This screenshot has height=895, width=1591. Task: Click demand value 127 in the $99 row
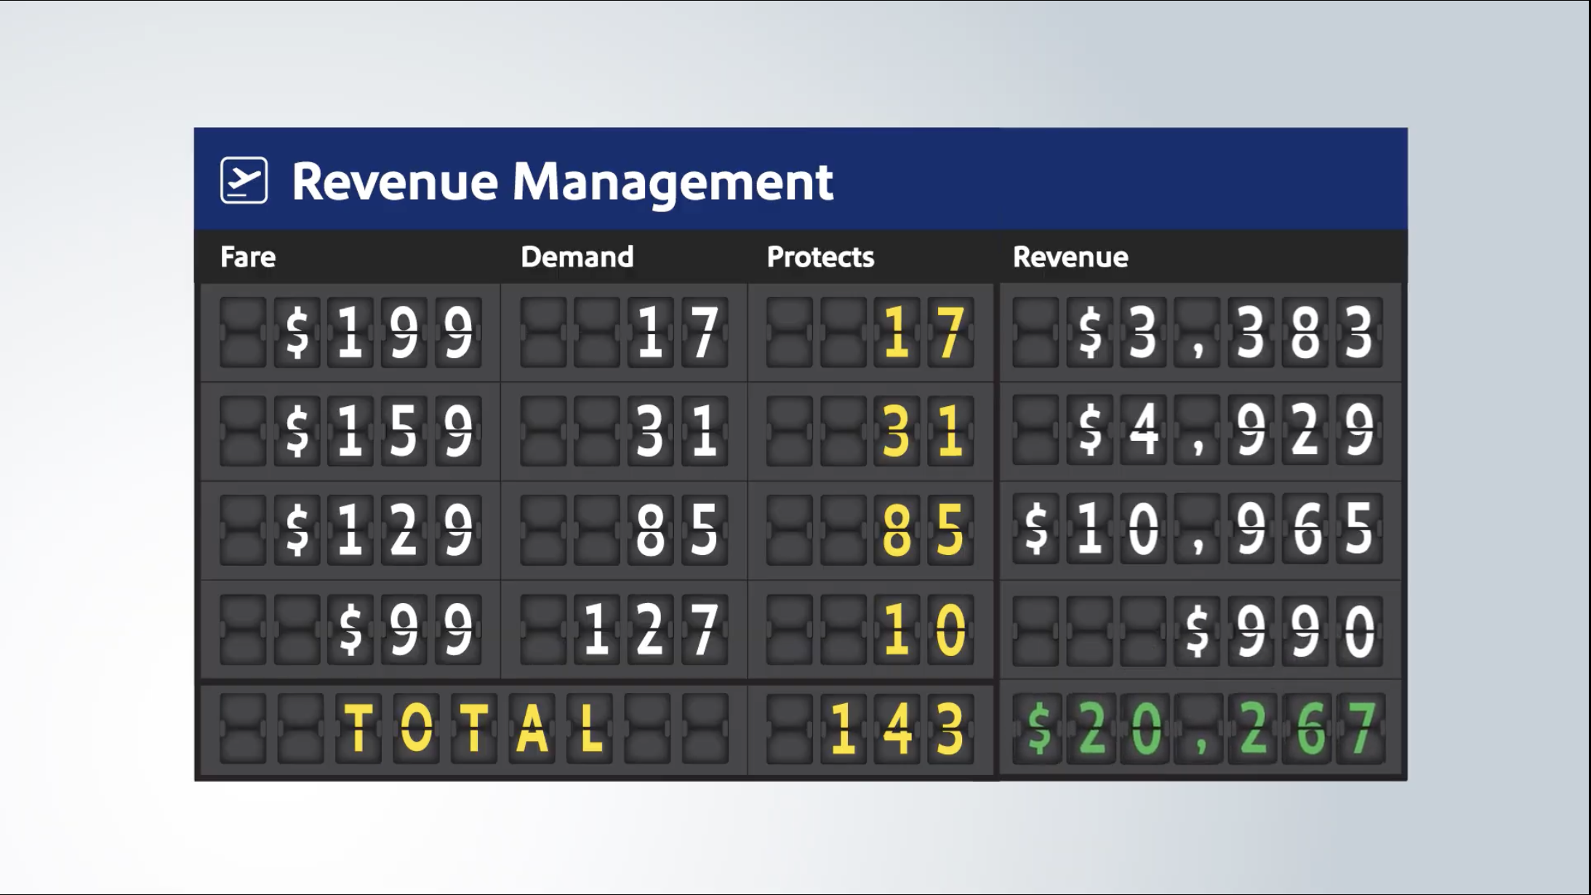click(x=651, y=630)
